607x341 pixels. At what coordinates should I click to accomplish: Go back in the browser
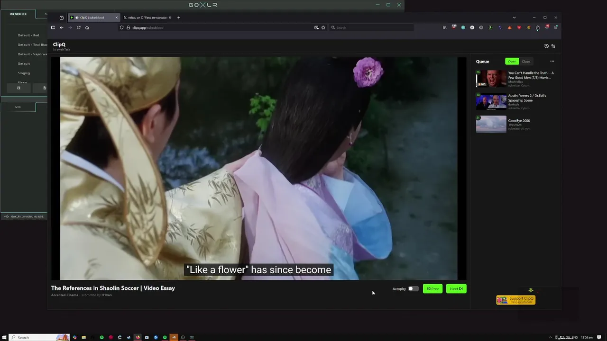pyautogui.click(x=62, y=27)
